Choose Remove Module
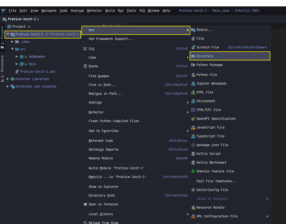Viewport: 286px width, 224px height. [136, 158]
